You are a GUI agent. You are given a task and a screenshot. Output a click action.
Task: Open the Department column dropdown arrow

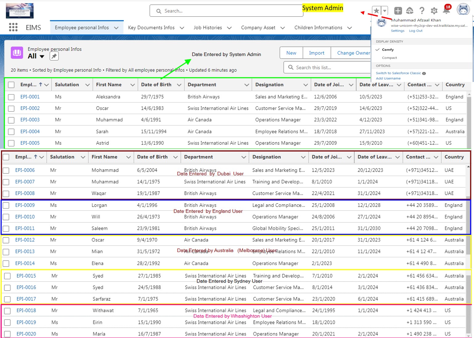246,85
